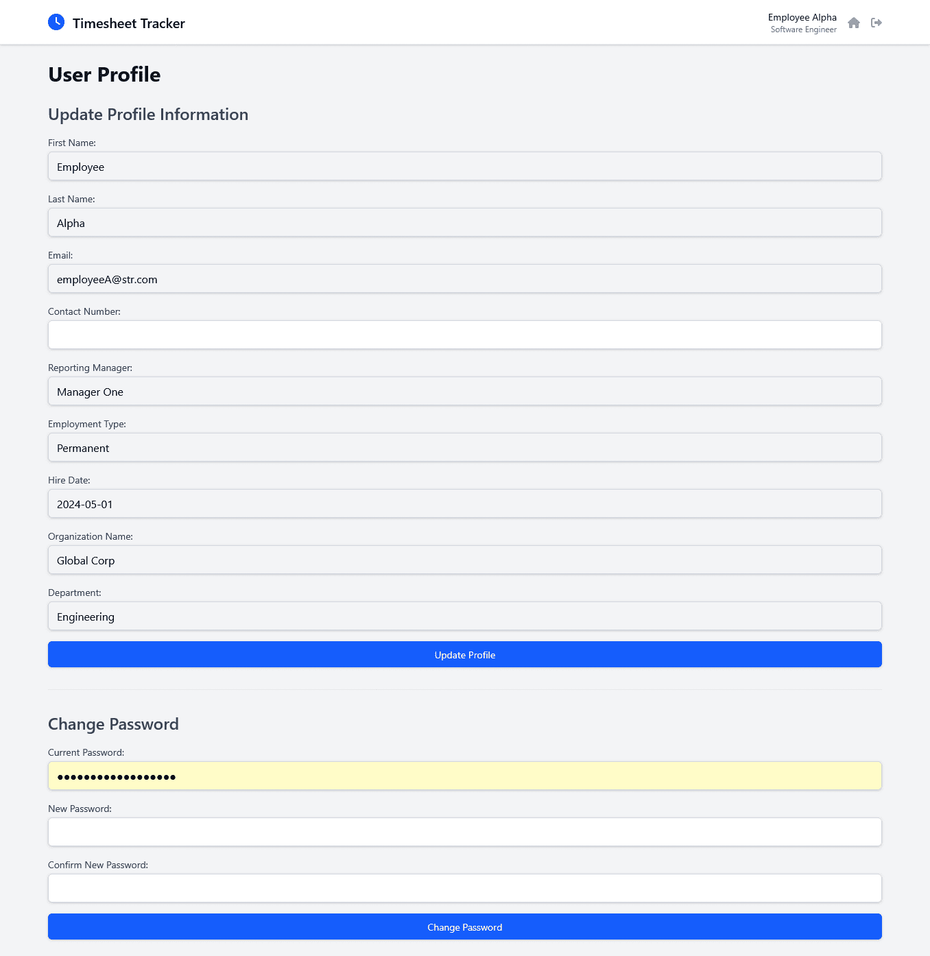Open the Timesheet Tracker title link
Viewport: 930px width, 956px height.
128,23
